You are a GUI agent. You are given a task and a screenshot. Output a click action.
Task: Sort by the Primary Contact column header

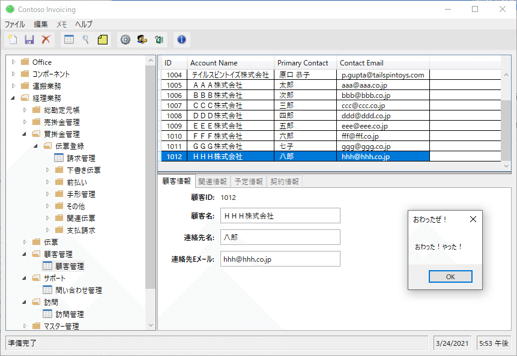(x=305, y=62)
